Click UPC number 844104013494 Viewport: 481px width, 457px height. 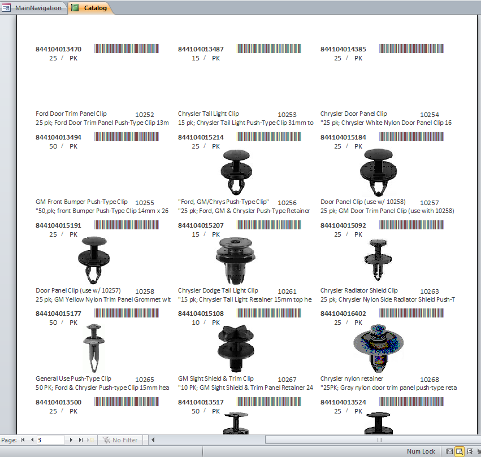click(58, 137)
